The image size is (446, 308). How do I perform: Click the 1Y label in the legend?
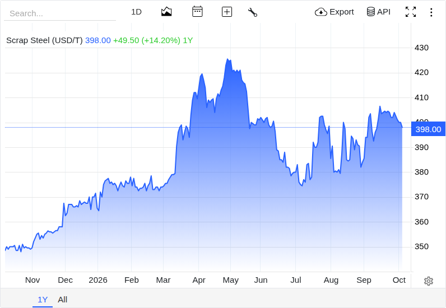tap(188, 40)
